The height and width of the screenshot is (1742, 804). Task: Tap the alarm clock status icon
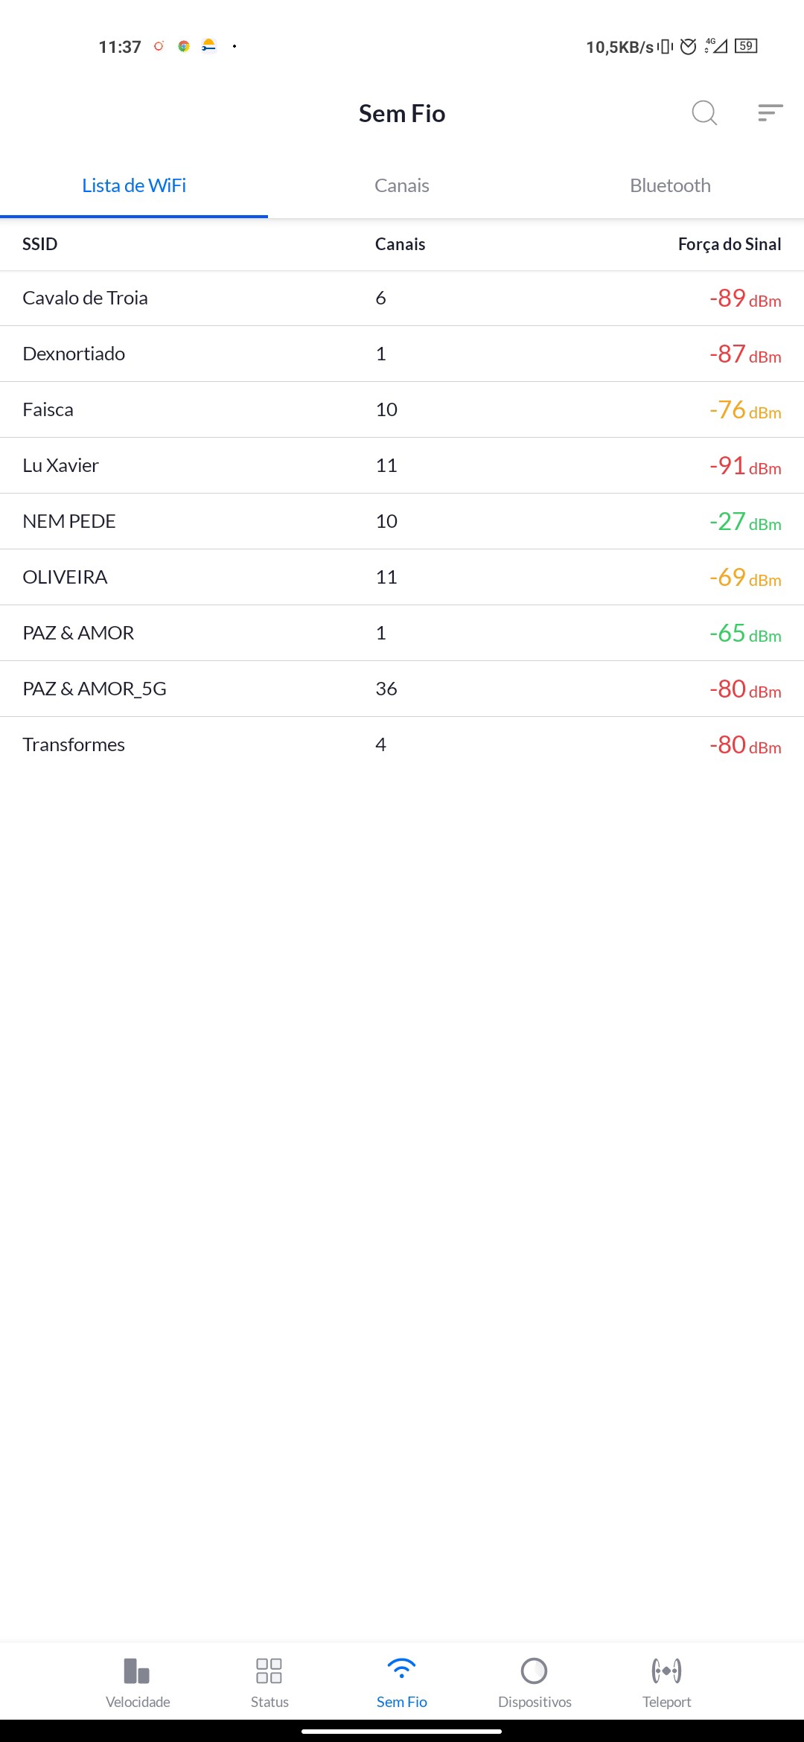coord(689,46)
